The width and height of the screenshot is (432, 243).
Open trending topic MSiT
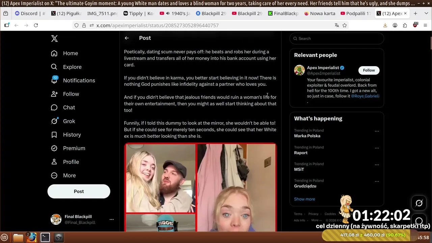pyautogui.click(x=299, y=169)
